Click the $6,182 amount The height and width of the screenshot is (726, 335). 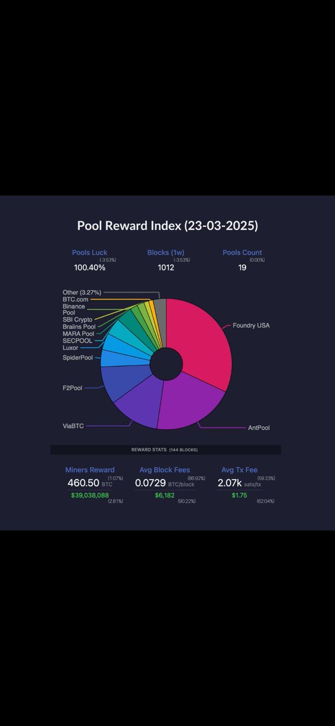click(x=164, y=495)
